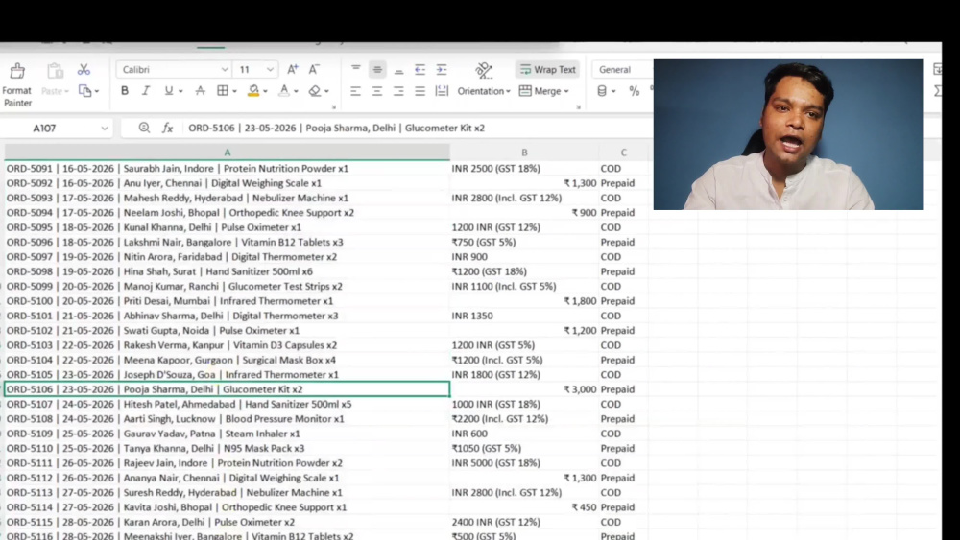This screenshot has width=960, height=540.
Task: Click 'COD' cell in ORD-5105 row
Action: click(623, 375)
